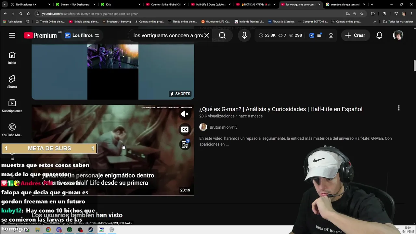
Task: Switch to cuando salio gta san andreas tab
Action: (x=345, y=5)
